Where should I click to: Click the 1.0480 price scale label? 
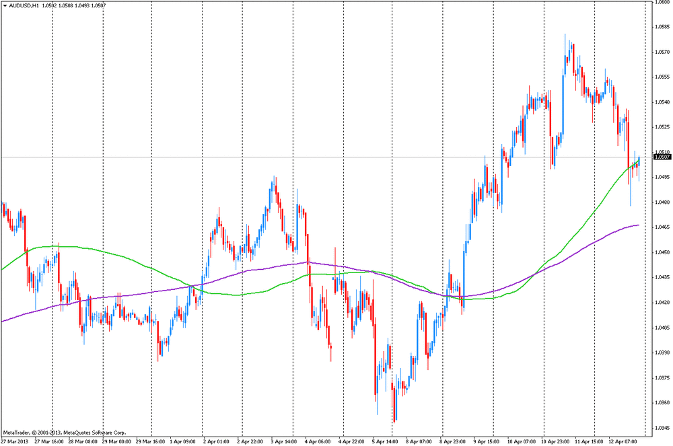pyautogui.click(x=663, y=202)
